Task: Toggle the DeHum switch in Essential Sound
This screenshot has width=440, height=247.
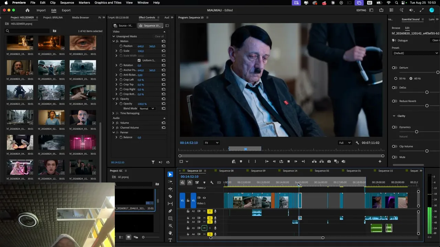Action: [395, 68]
